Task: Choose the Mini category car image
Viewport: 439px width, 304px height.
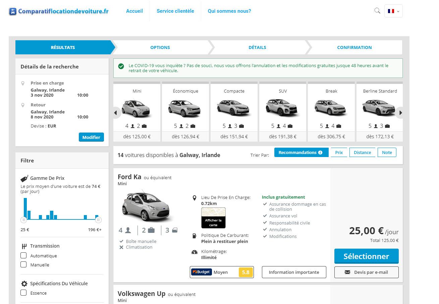Action: [x=137, y=108]
